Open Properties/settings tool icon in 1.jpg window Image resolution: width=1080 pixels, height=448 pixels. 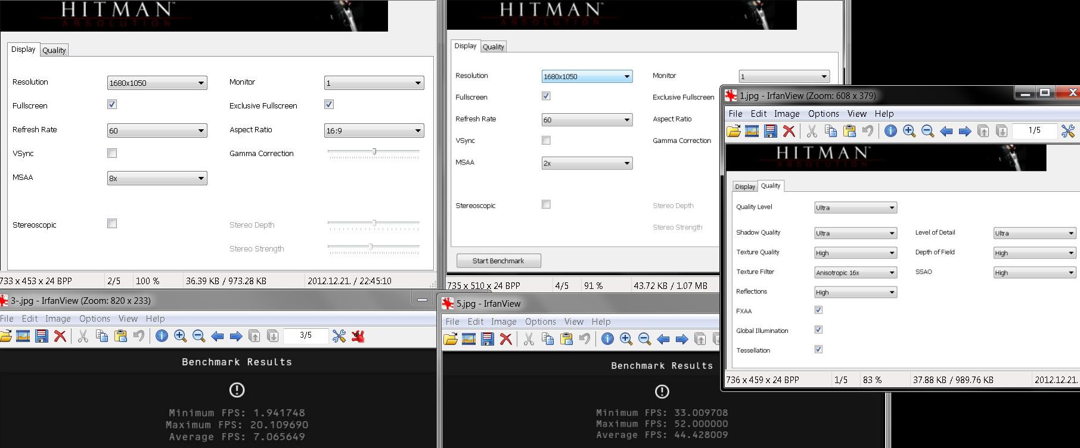click(1067, 131)
